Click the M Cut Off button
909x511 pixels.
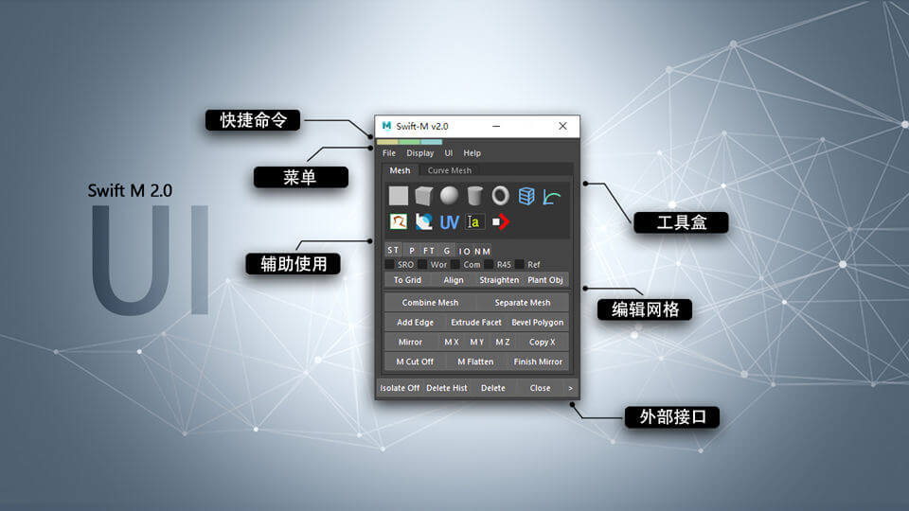(x=415, y=361)
